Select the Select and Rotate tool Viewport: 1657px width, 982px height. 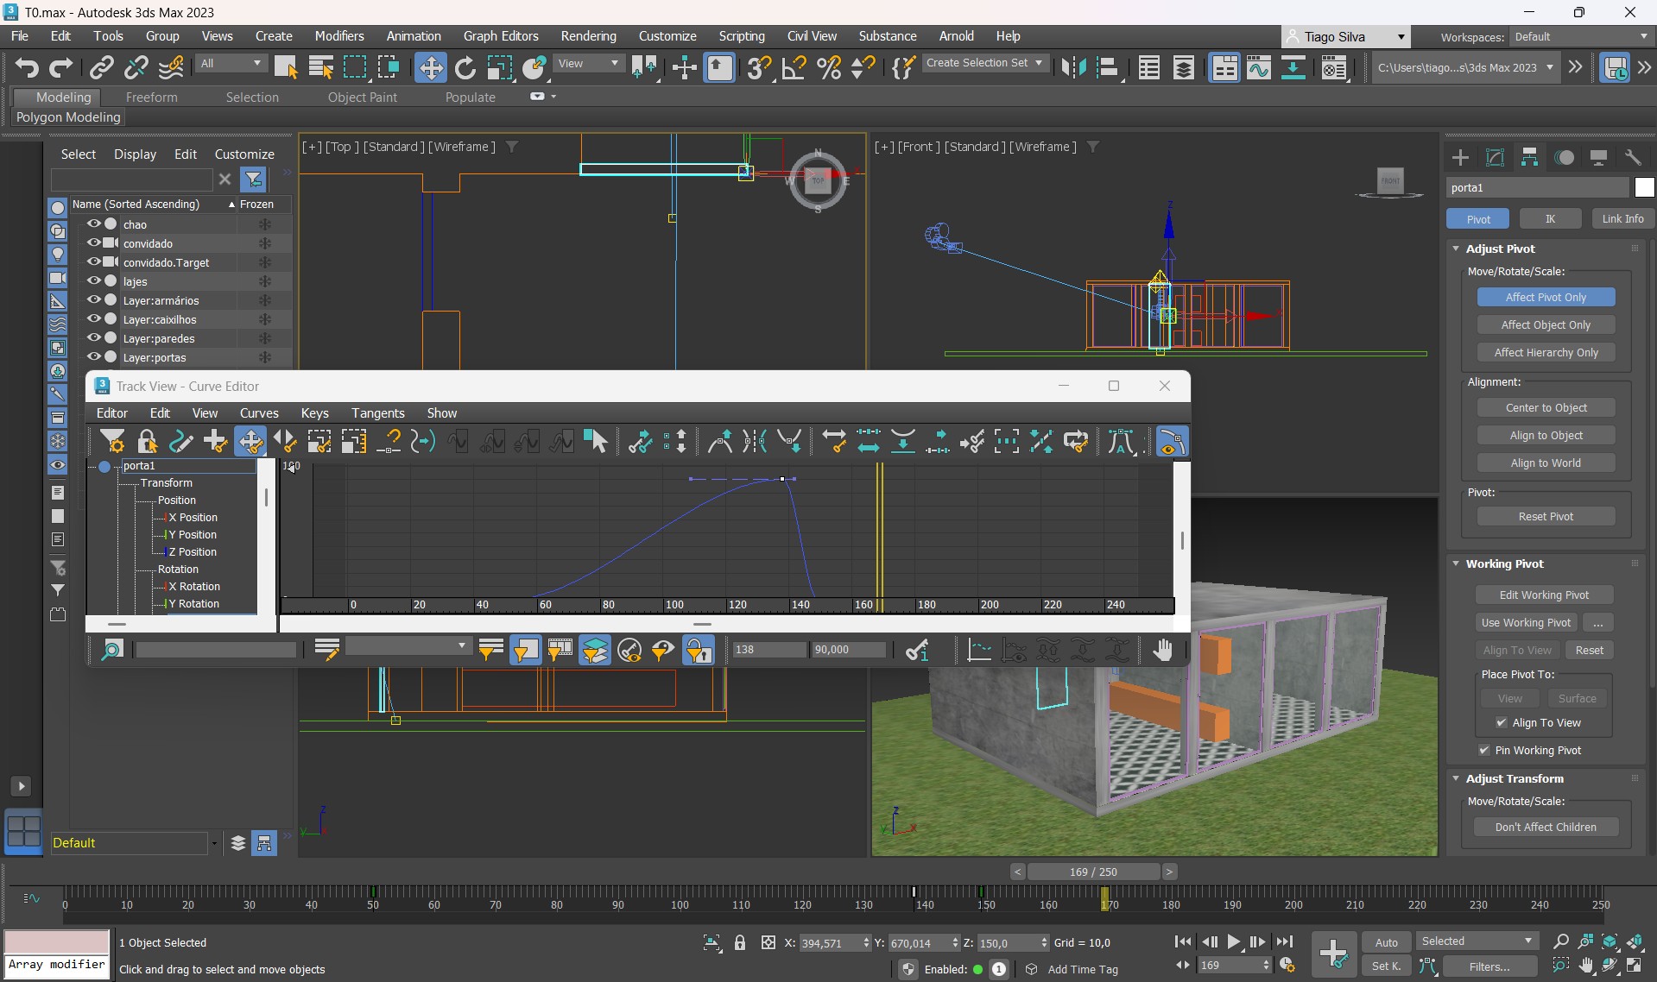tap(465, 67)
